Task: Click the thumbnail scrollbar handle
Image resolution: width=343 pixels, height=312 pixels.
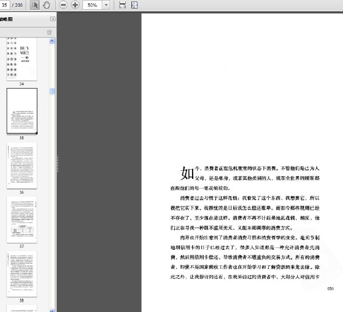Action: [52, 91]
